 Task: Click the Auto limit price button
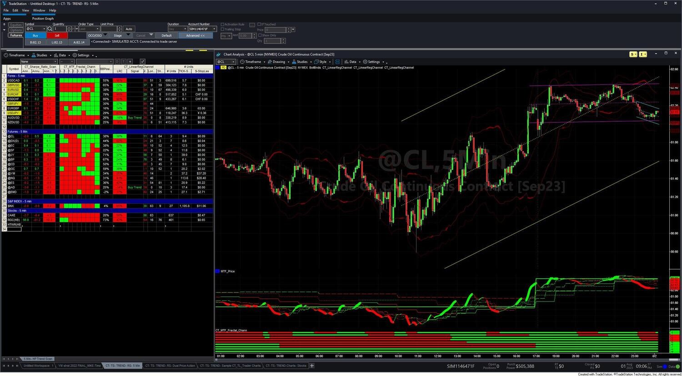pos(129,29)
